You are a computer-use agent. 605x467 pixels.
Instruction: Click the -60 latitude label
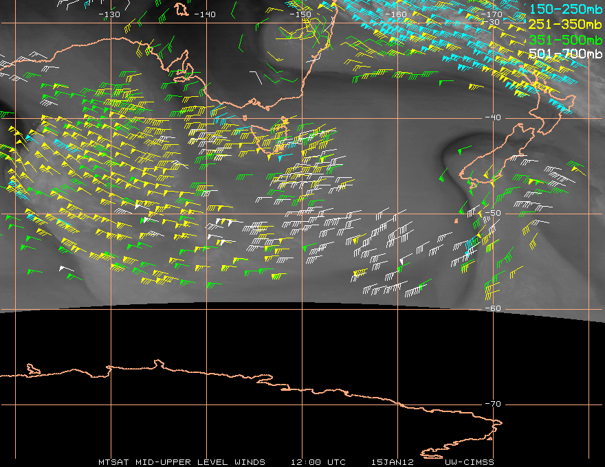coord(493,308)
